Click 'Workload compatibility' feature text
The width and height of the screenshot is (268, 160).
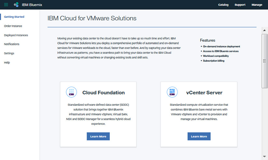click(x=216, y=56)
